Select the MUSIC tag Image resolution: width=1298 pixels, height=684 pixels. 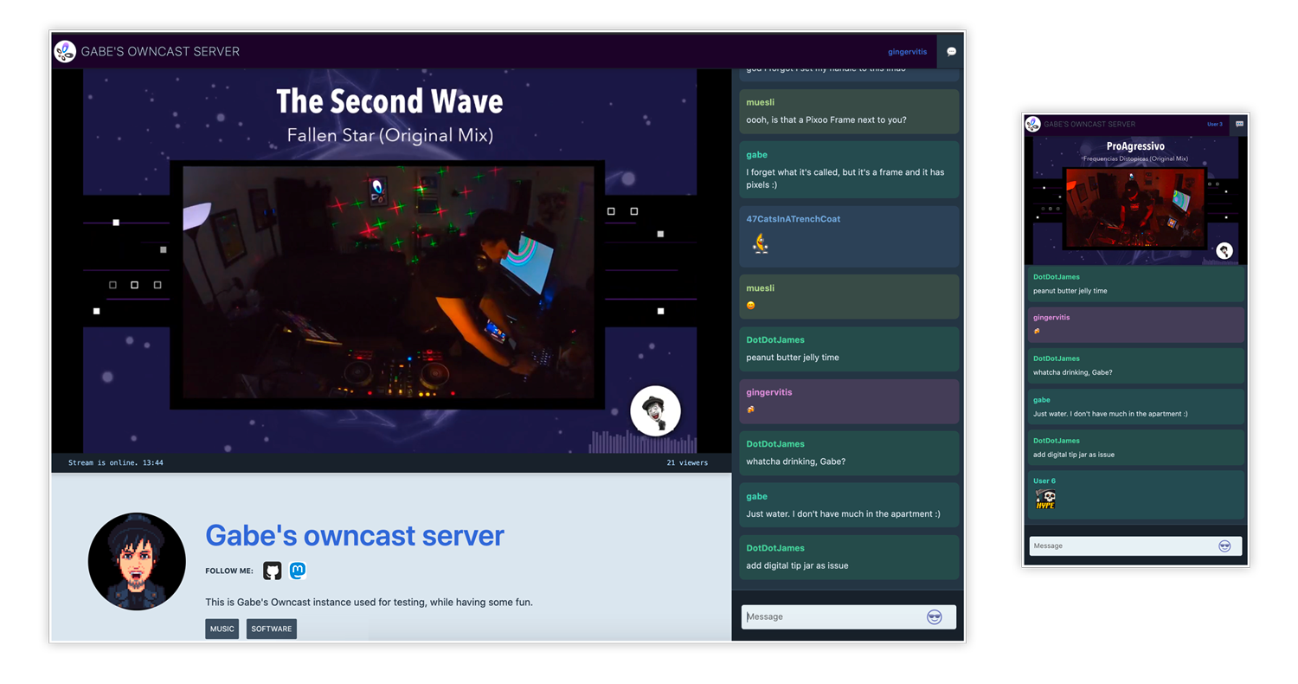click(x=222, y=629)
